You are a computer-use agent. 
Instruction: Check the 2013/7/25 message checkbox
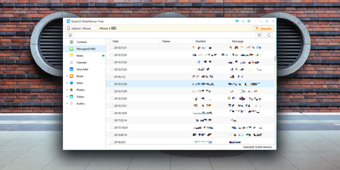click(x=112, y=69)
